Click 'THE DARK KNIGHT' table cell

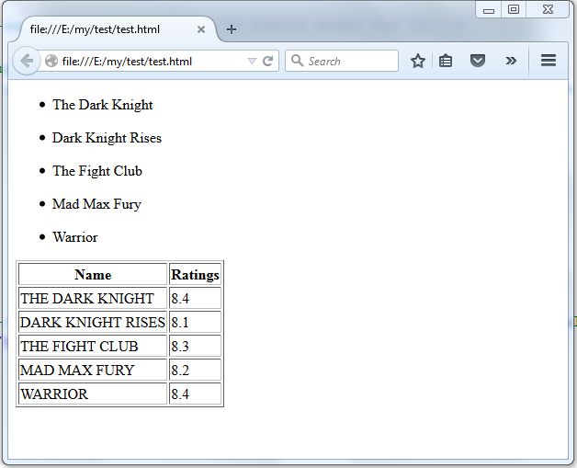tap(93, 298)
